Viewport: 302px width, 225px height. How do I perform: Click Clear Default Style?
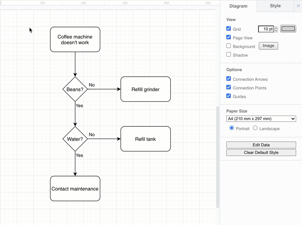click(x=261, y=152)
